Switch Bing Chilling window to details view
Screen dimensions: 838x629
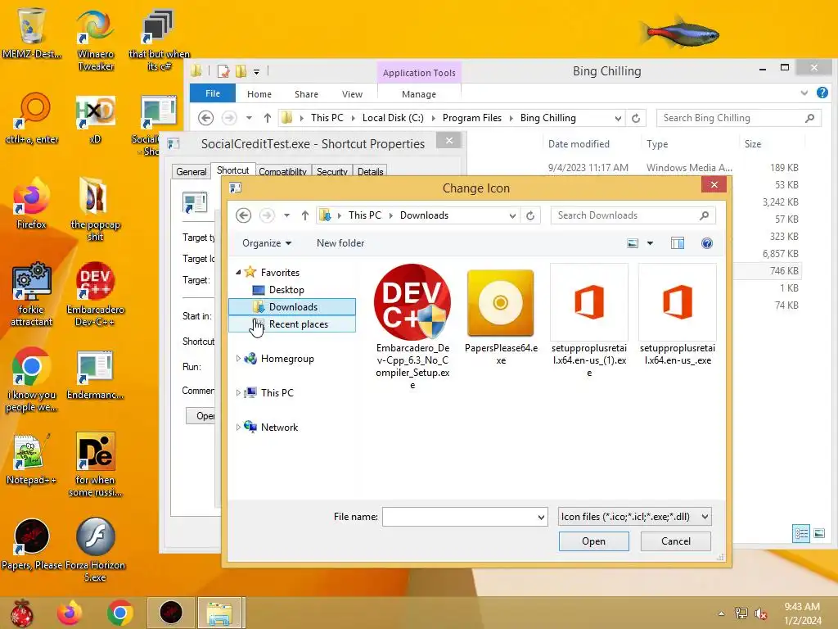click(800, 533)
